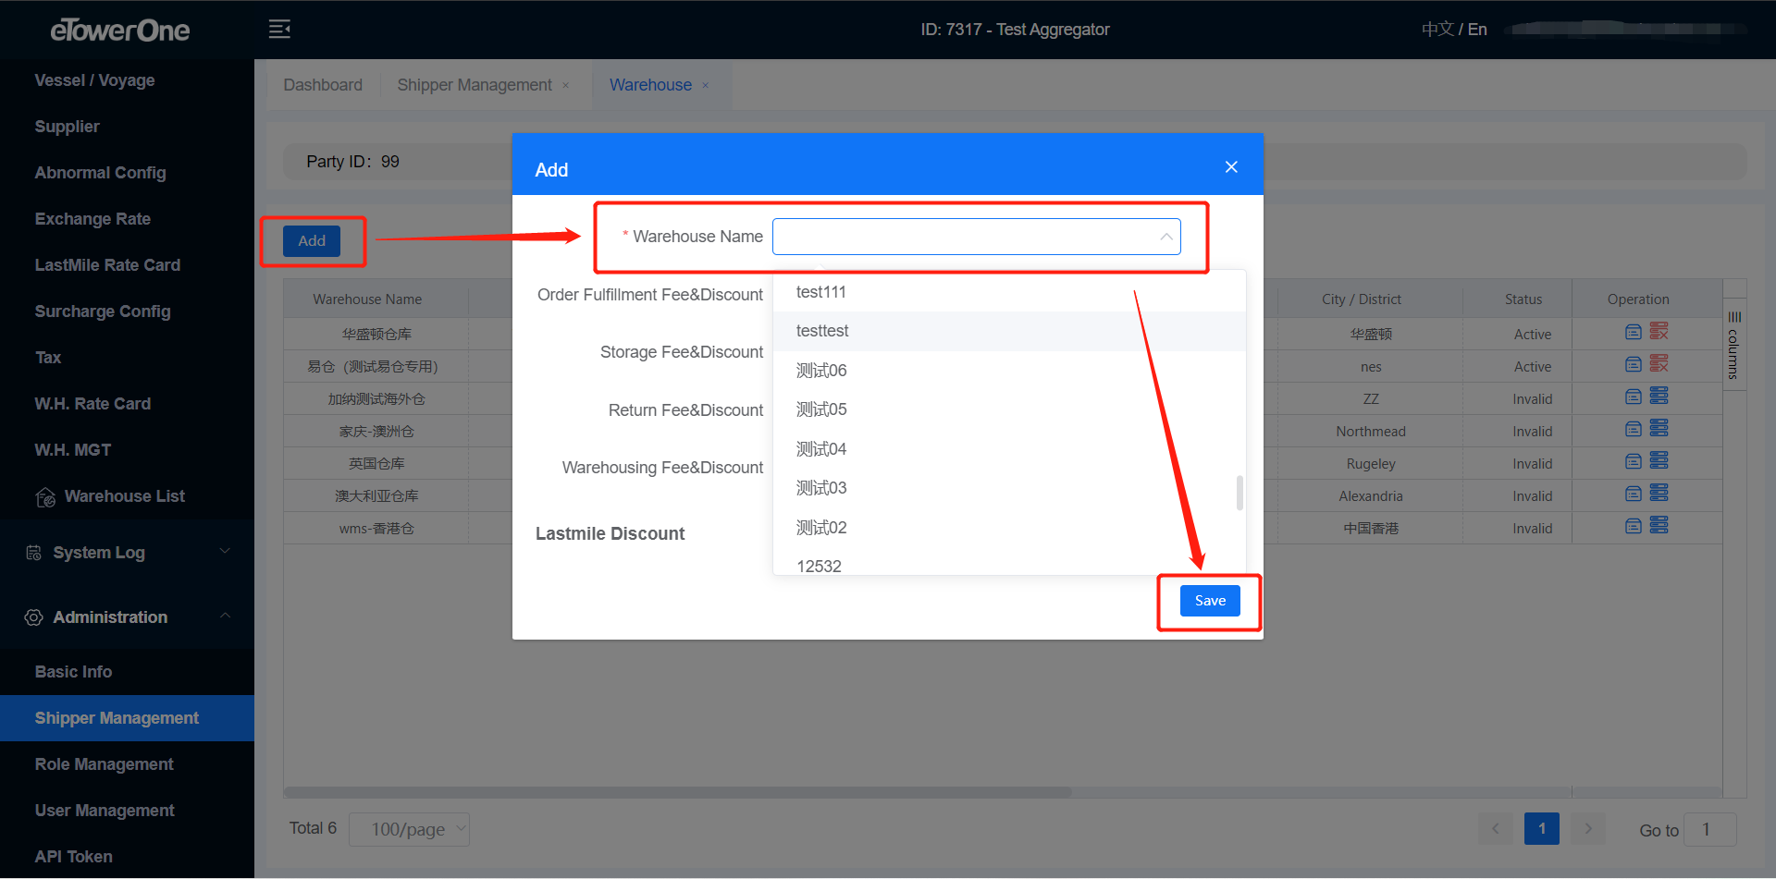The width and height of the screenshot is (1776, 879).
Task: Click the Go to page input
Action: point(1708,829)
